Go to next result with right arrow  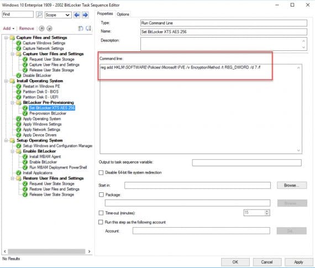[85, 15]
